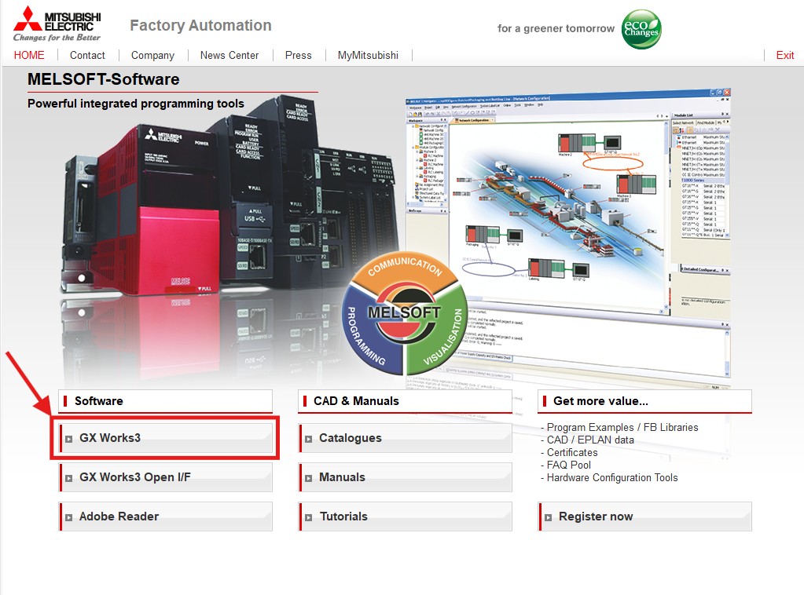The width and height of the screenshot is (804, 595).
Task: Click the Register now button
Action: click(x=645, y=517)
